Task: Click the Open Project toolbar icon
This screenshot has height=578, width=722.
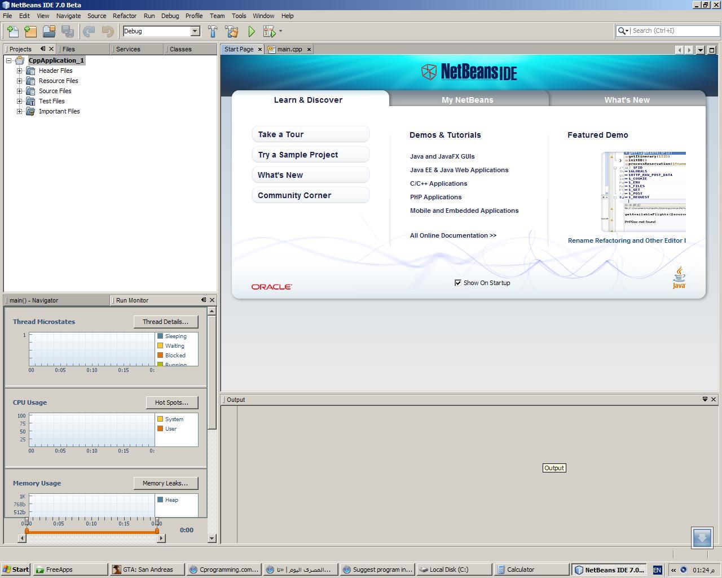Action: point(49,32)
